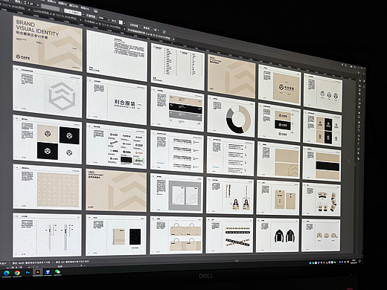The height and width of the screenshot is (290, 387).
Task: Open the artboard number dropdown in status bar
Action: pos(29,267)
